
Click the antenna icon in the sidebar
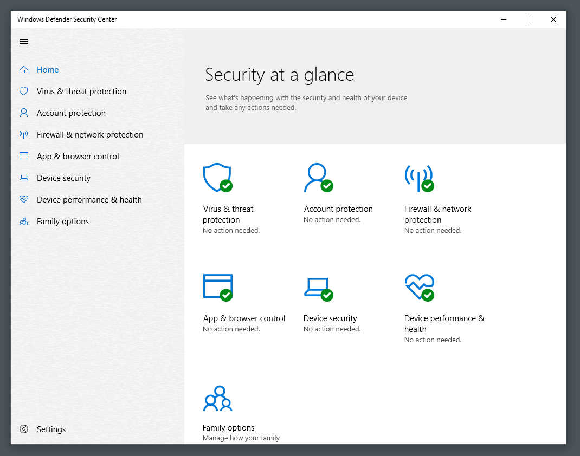coord(24,134)
